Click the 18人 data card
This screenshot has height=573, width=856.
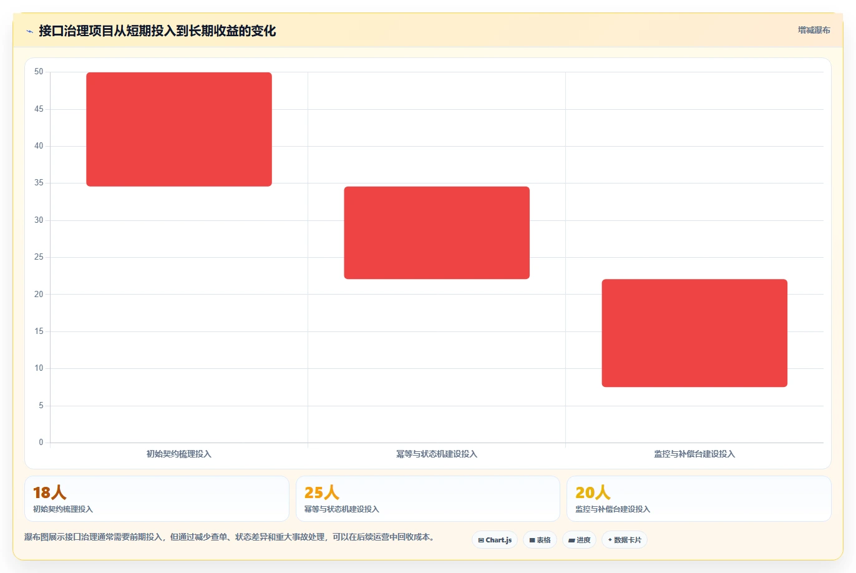pos(157,499)
